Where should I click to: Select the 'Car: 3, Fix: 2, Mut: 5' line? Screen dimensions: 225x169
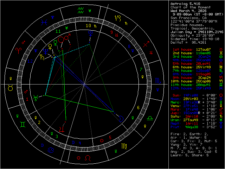[194, 141]
